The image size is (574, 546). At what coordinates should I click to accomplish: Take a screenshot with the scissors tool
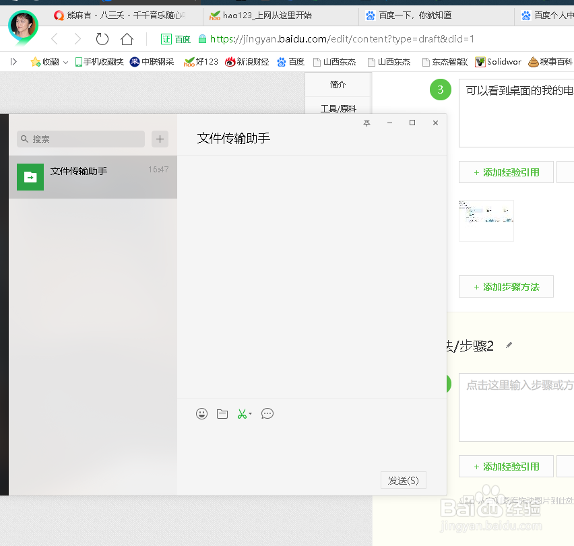[242, 413]
